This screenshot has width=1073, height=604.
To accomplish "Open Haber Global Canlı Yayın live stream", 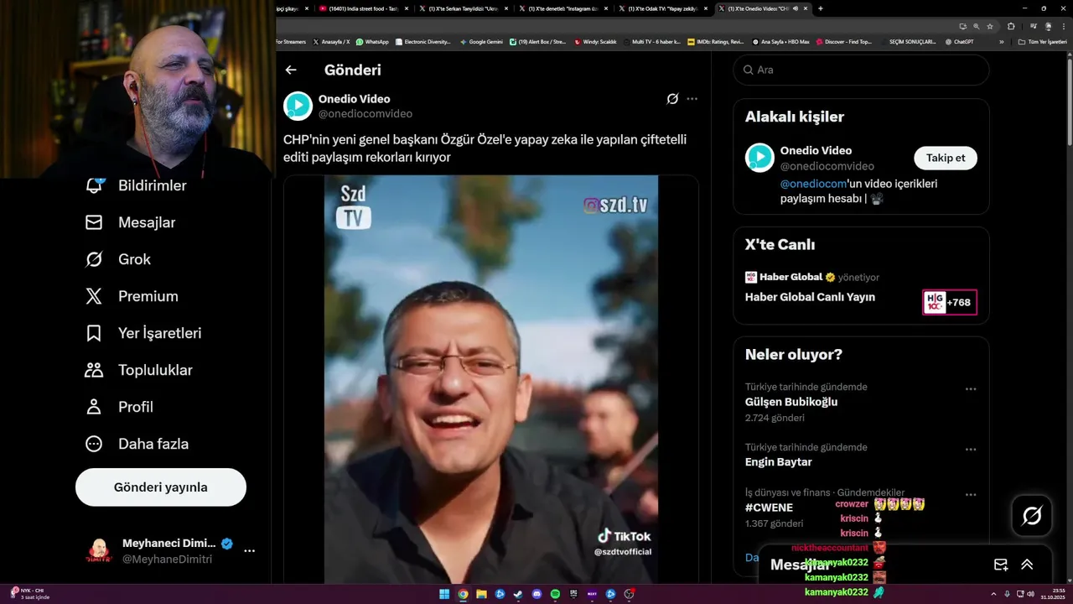I will point(810,297).
